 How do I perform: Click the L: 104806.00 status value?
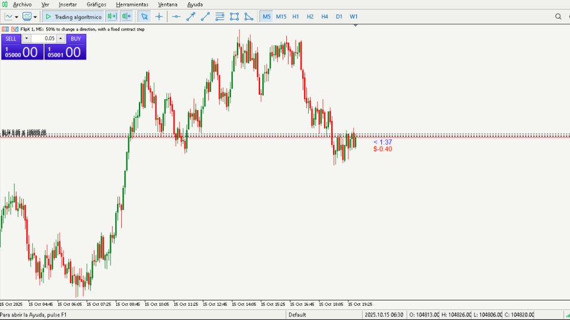click(487, 315)
